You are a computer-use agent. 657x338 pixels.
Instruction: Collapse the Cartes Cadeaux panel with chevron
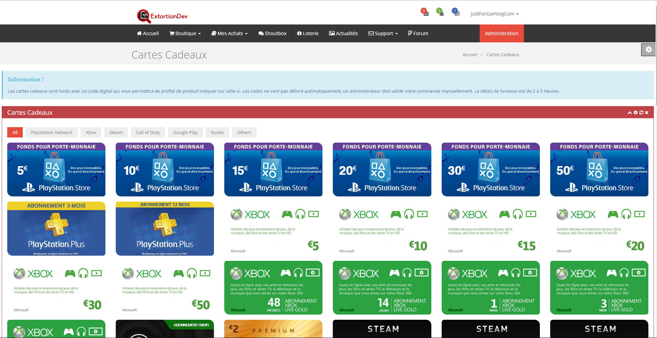(x=630, y=113)
